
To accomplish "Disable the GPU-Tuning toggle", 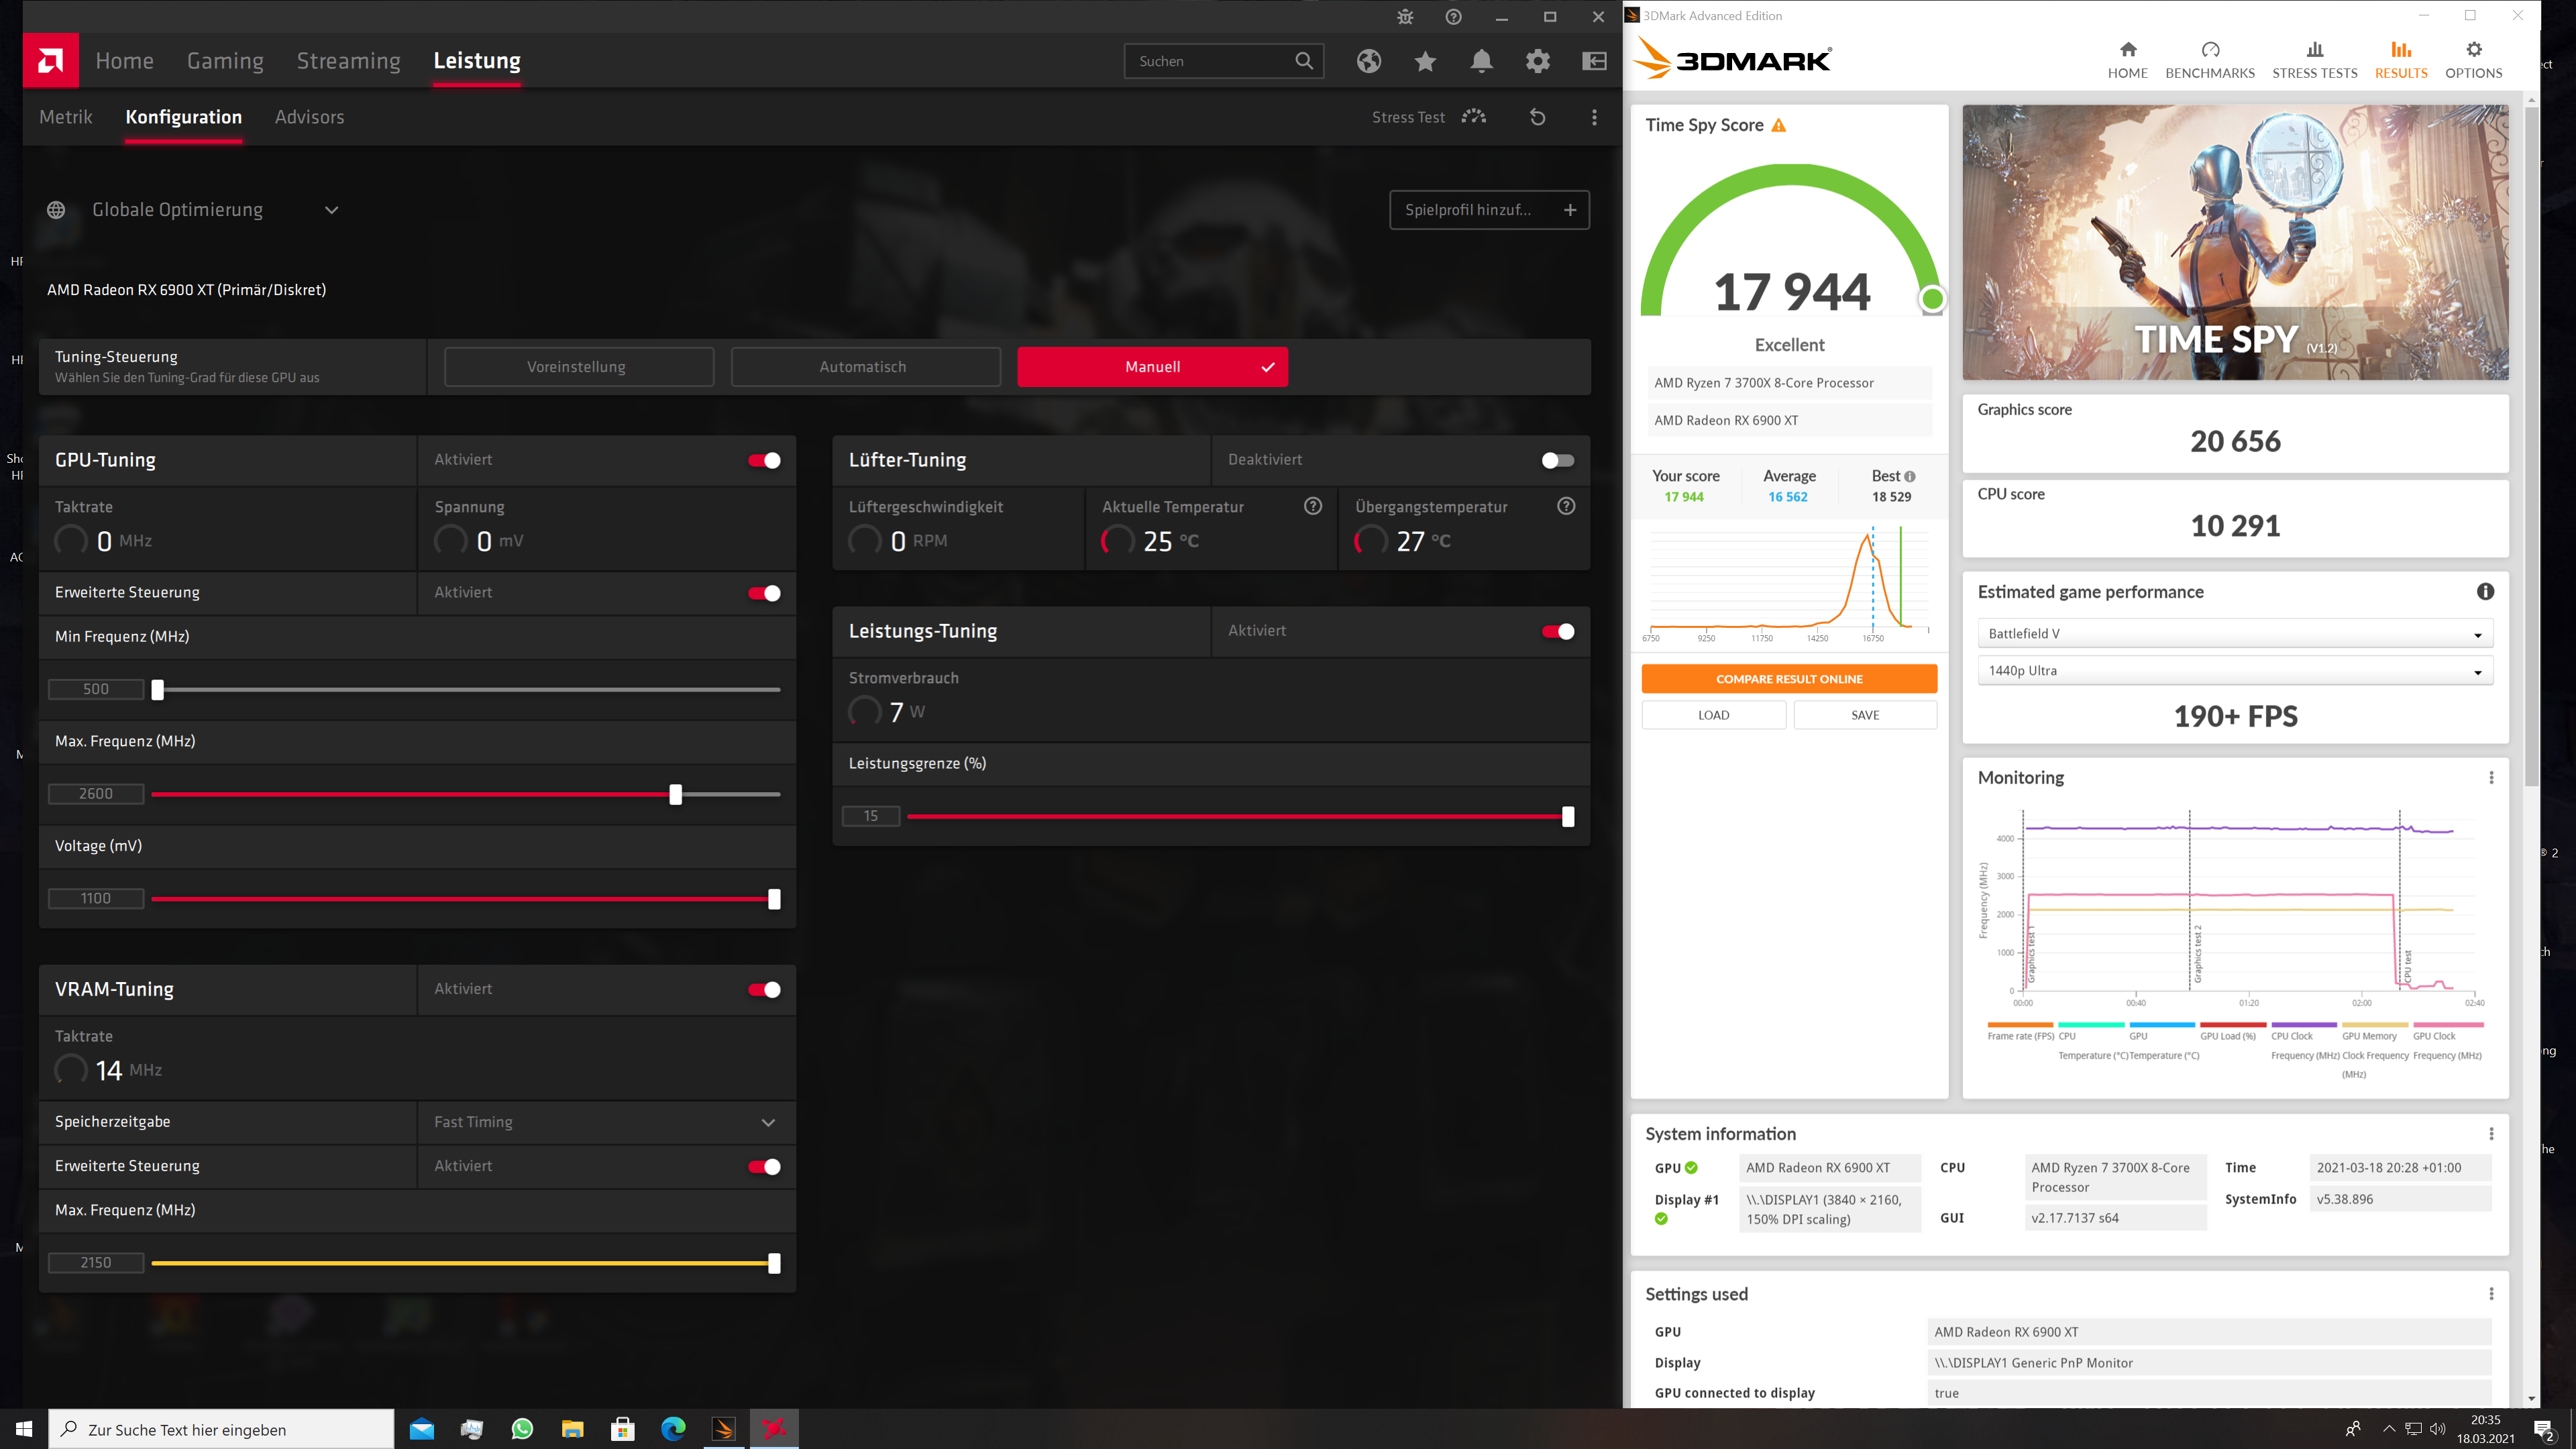I will 765,460.
